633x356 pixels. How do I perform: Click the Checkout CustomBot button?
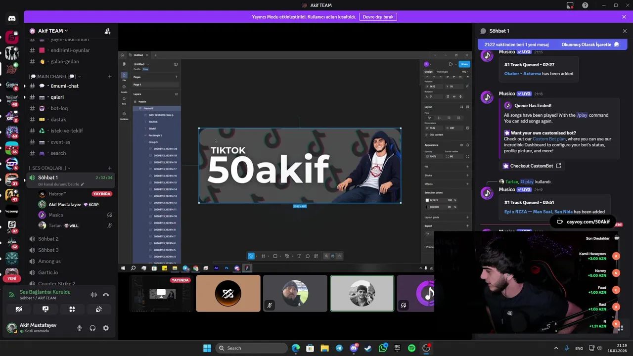pyautogui.click(x=532, y=166)
